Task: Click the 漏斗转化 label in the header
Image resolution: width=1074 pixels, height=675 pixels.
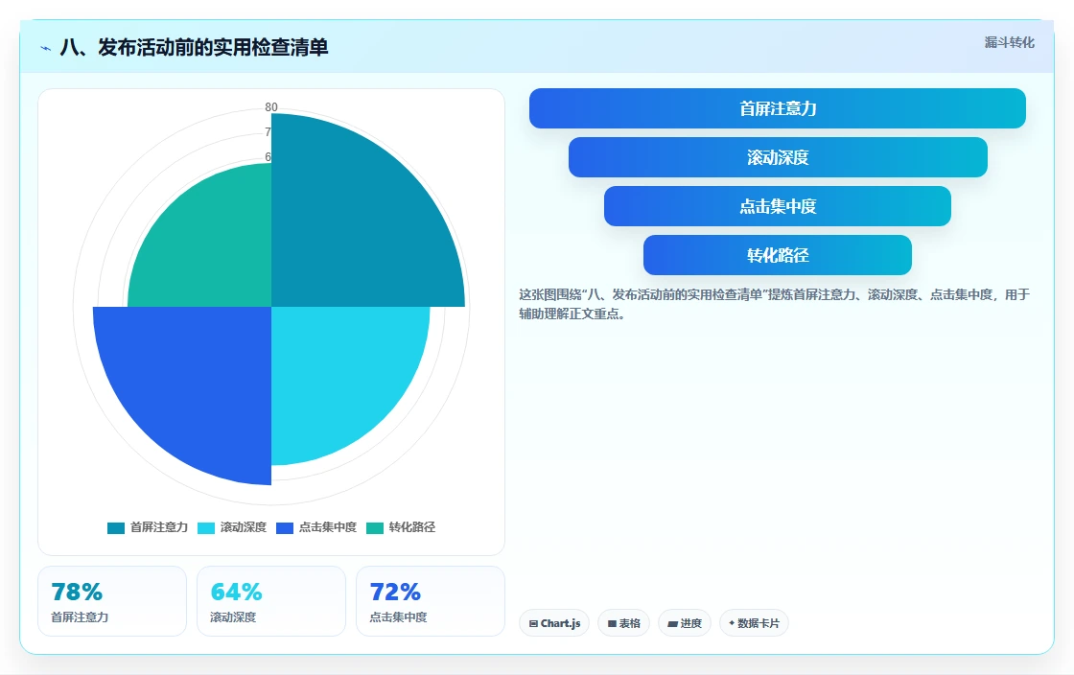Action: 1009,42
